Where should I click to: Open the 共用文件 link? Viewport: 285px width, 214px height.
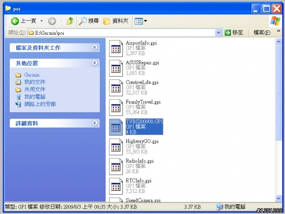click(x=35, y=89)
